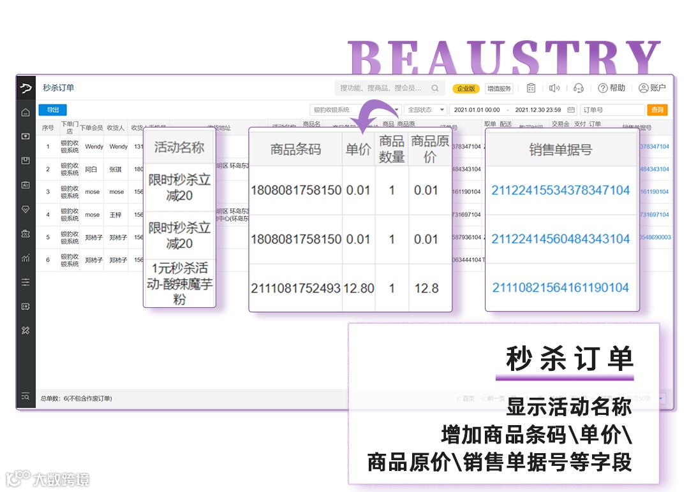Open the headset customer service icon
689x492 pixels.
click(x=579, y=88)
